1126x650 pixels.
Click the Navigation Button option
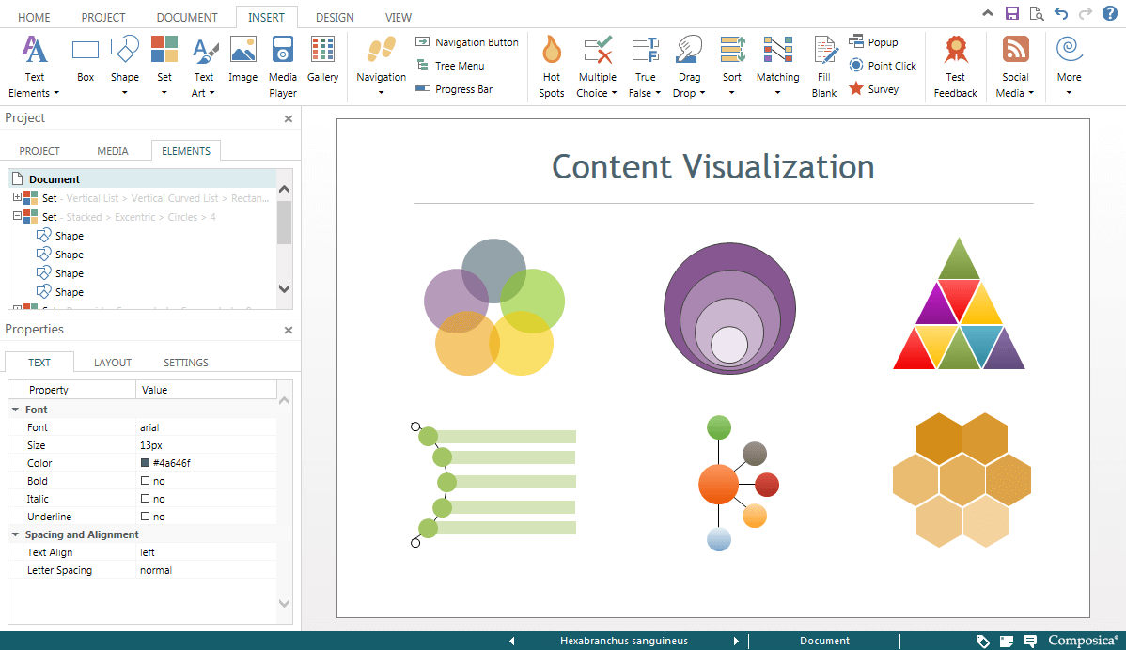click(x=467, y=42)
